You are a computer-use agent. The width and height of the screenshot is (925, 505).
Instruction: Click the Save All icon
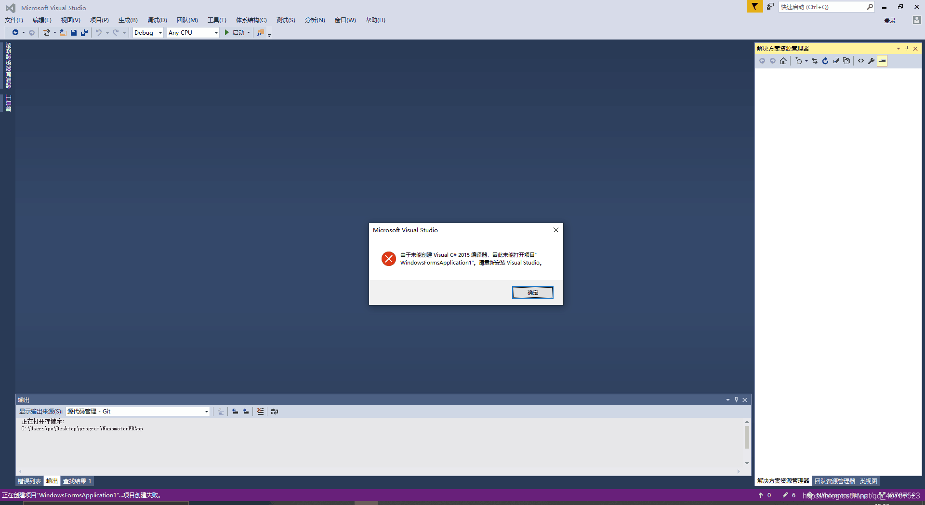pyautogui.click(x=84, y=33)
